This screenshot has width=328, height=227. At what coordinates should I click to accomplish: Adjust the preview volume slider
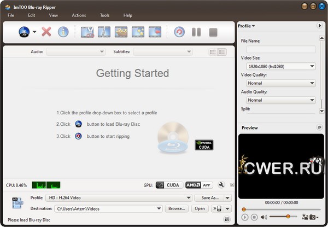(x=288, y=217)
